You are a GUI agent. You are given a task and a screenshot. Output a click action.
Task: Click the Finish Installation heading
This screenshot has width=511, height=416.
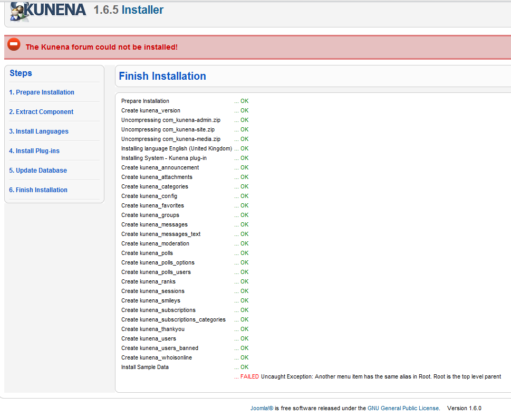point(162,76)
